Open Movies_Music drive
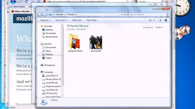 [x=53, y=79]
